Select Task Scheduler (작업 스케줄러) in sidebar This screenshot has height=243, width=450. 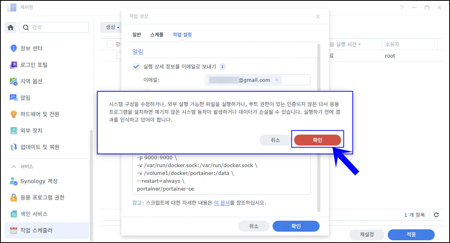(x=47, y=230)
